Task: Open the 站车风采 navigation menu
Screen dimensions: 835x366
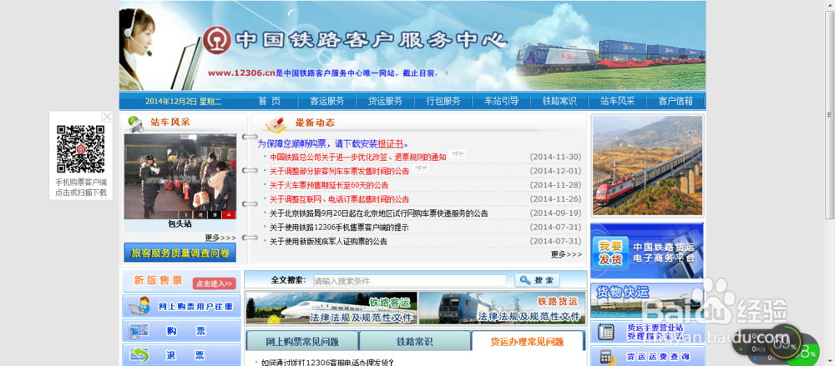Action: click(x=617, y=101)
